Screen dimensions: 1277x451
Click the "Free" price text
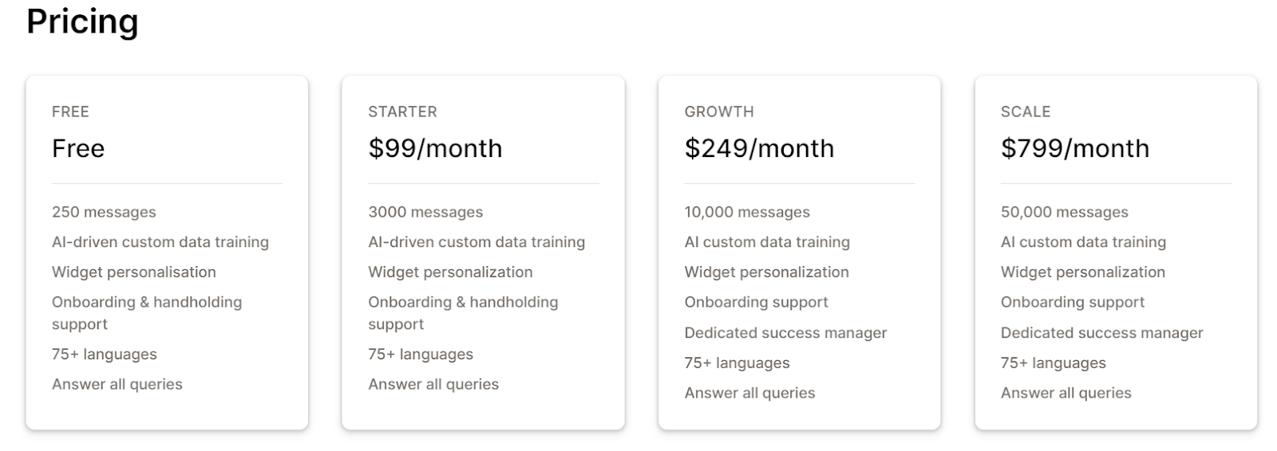coord(78,148)
